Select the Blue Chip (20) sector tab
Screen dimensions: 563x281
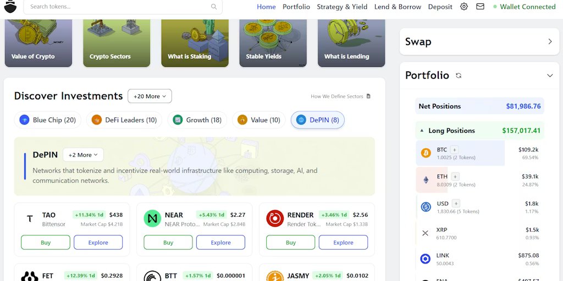48,120
